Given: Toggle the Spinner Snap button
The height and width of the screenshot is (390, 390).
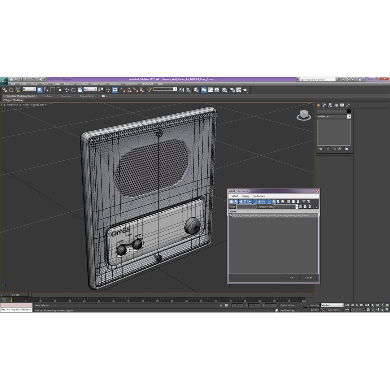Looking at the screenshot, I should pyautogui.click(x=142, y=90).
